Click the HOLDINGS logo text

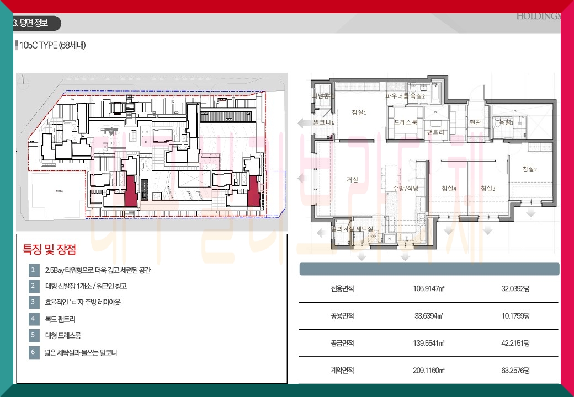pyautogui.click(x=538, y=16)
